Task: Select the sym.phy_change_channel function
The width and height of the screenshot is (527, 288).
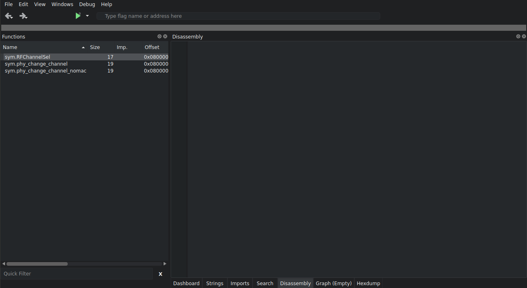Action: [36, 64]
